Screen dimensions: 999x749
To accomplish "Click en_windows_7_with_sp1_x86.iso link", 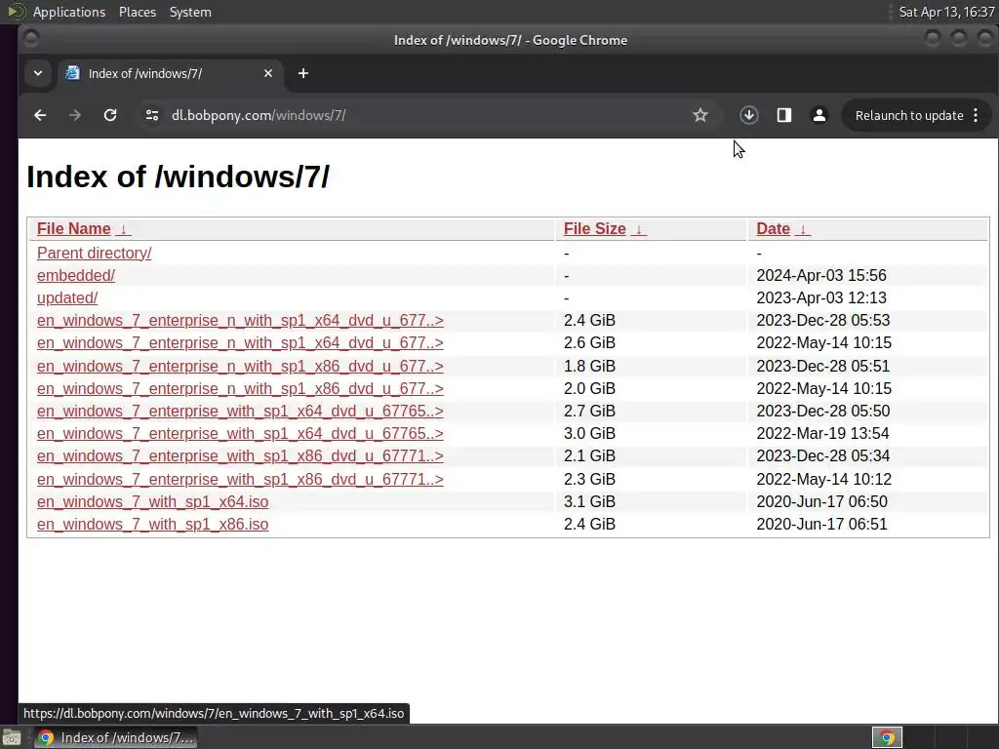I will 152,524.
